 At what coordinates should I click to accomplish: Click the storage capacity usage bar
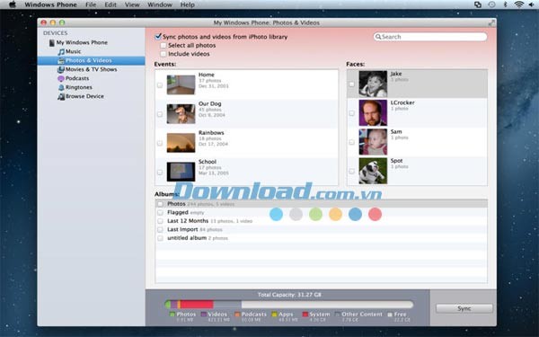(289, 305)
